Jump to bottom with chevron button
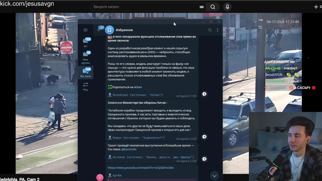The height and width of the screenshot is (181, 322). [x=214, y=176]
